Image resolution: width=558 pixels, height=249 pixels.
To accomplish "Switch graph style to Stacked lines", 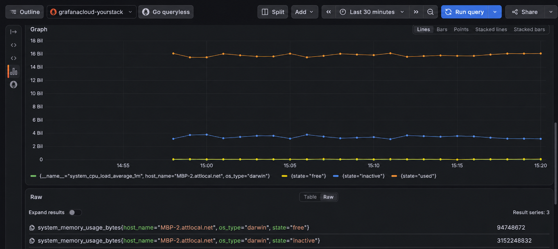I will click(x=491, y=29).
